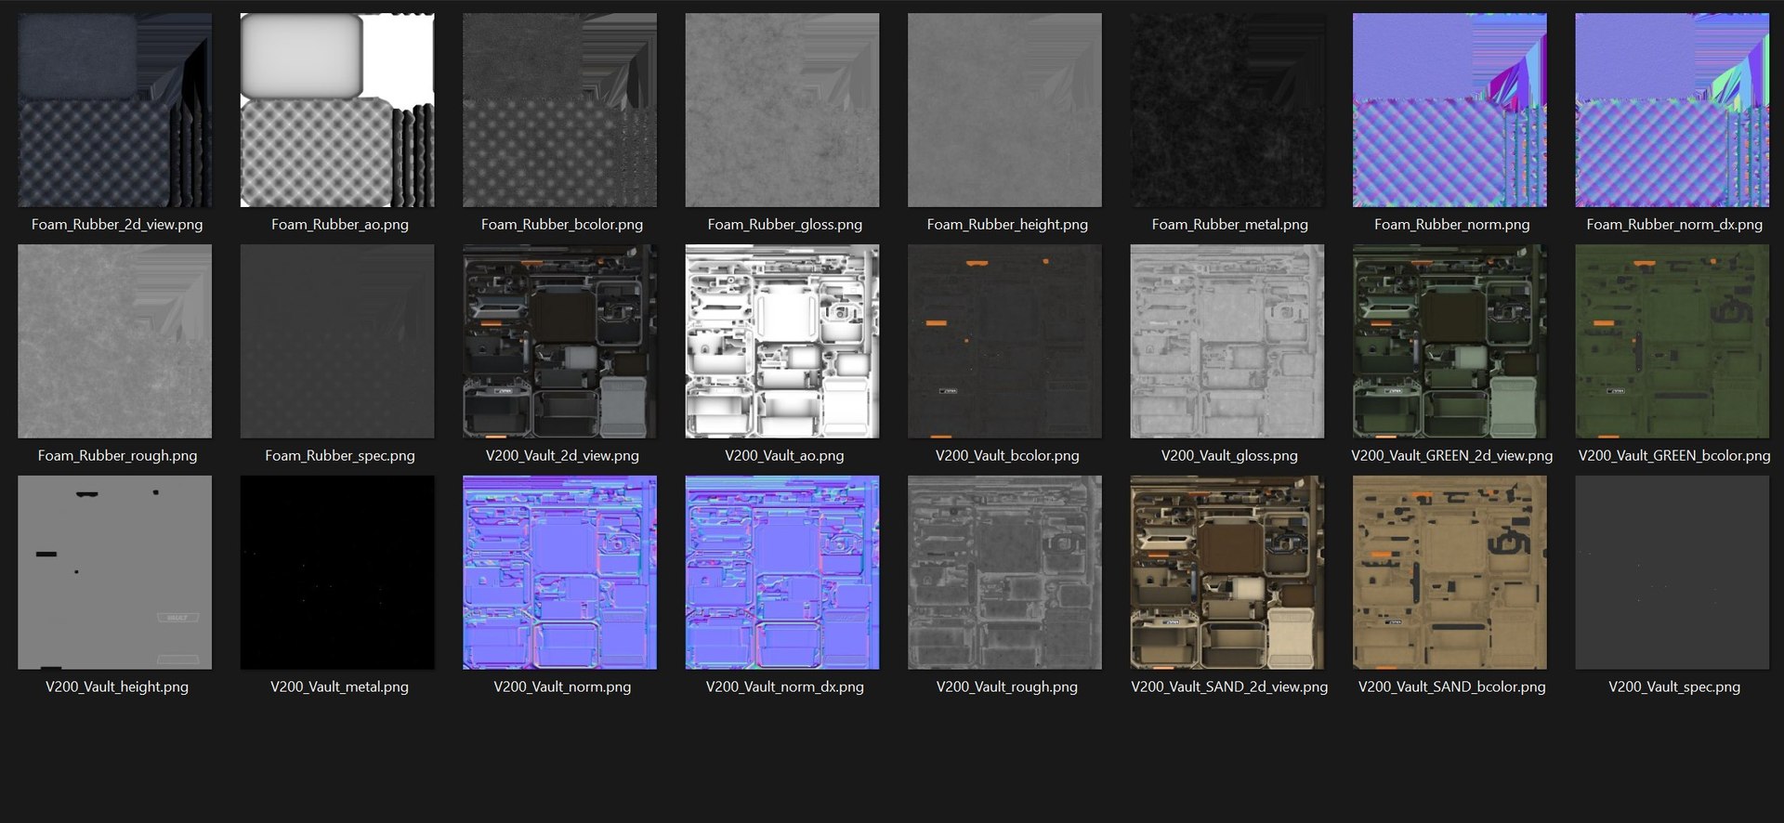Choose the Foam_Rubber_metal.png thumbnail
Image resolution: width=1784 pixels, height=823 pixels.
[1227, 110]
